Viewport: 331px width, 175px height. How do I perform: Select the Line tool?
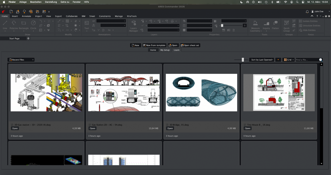point(5,24)
